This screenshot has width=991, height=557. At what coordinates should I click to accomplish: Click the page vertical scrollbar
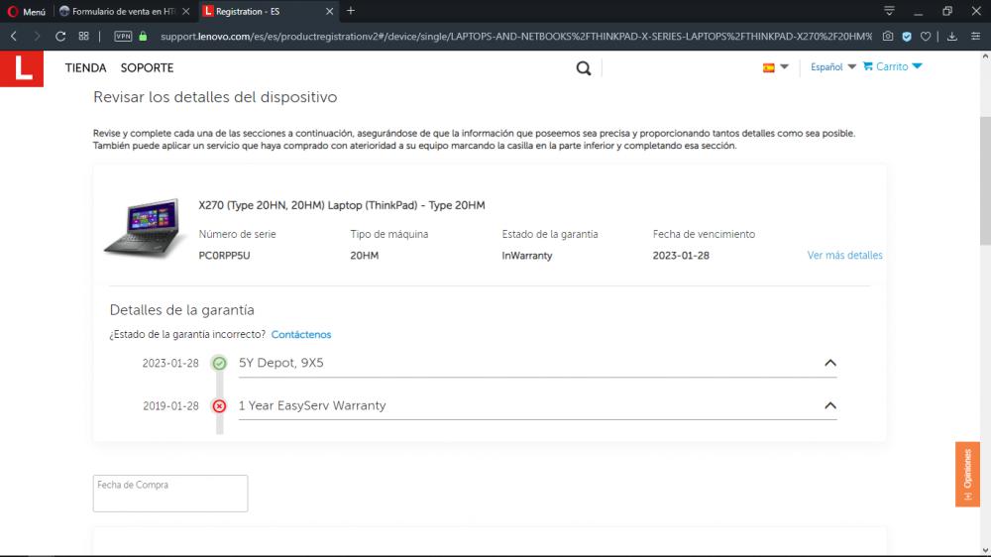click(985, 180)
